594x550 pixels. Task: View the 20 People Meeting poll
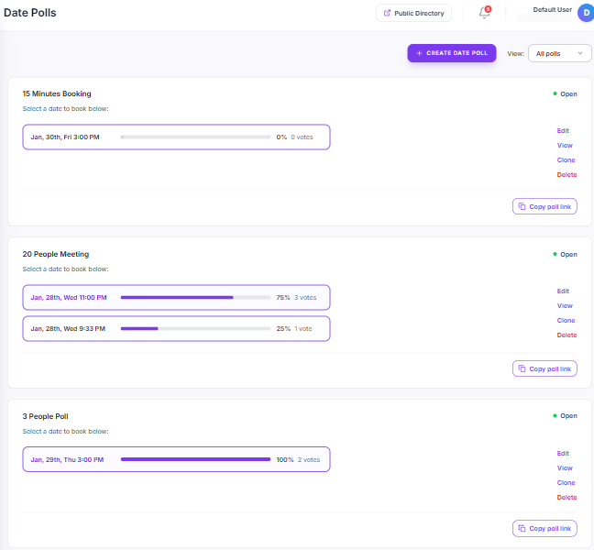tap(565, 305)
